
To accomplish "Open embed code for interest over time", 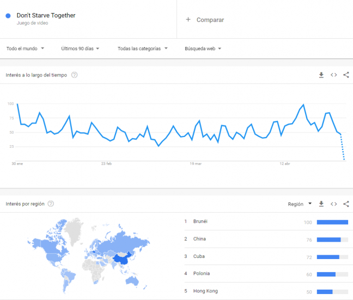I will click(x=333, y=75).
